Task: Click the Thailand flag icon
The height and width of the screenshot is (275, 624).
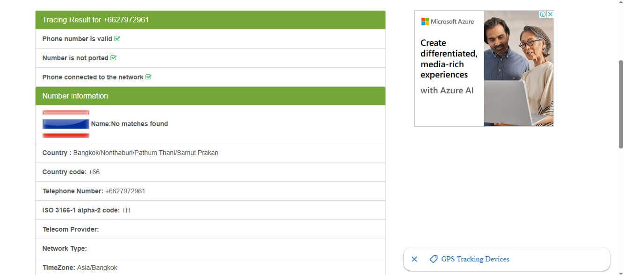Action: click(x=66, y=124)
